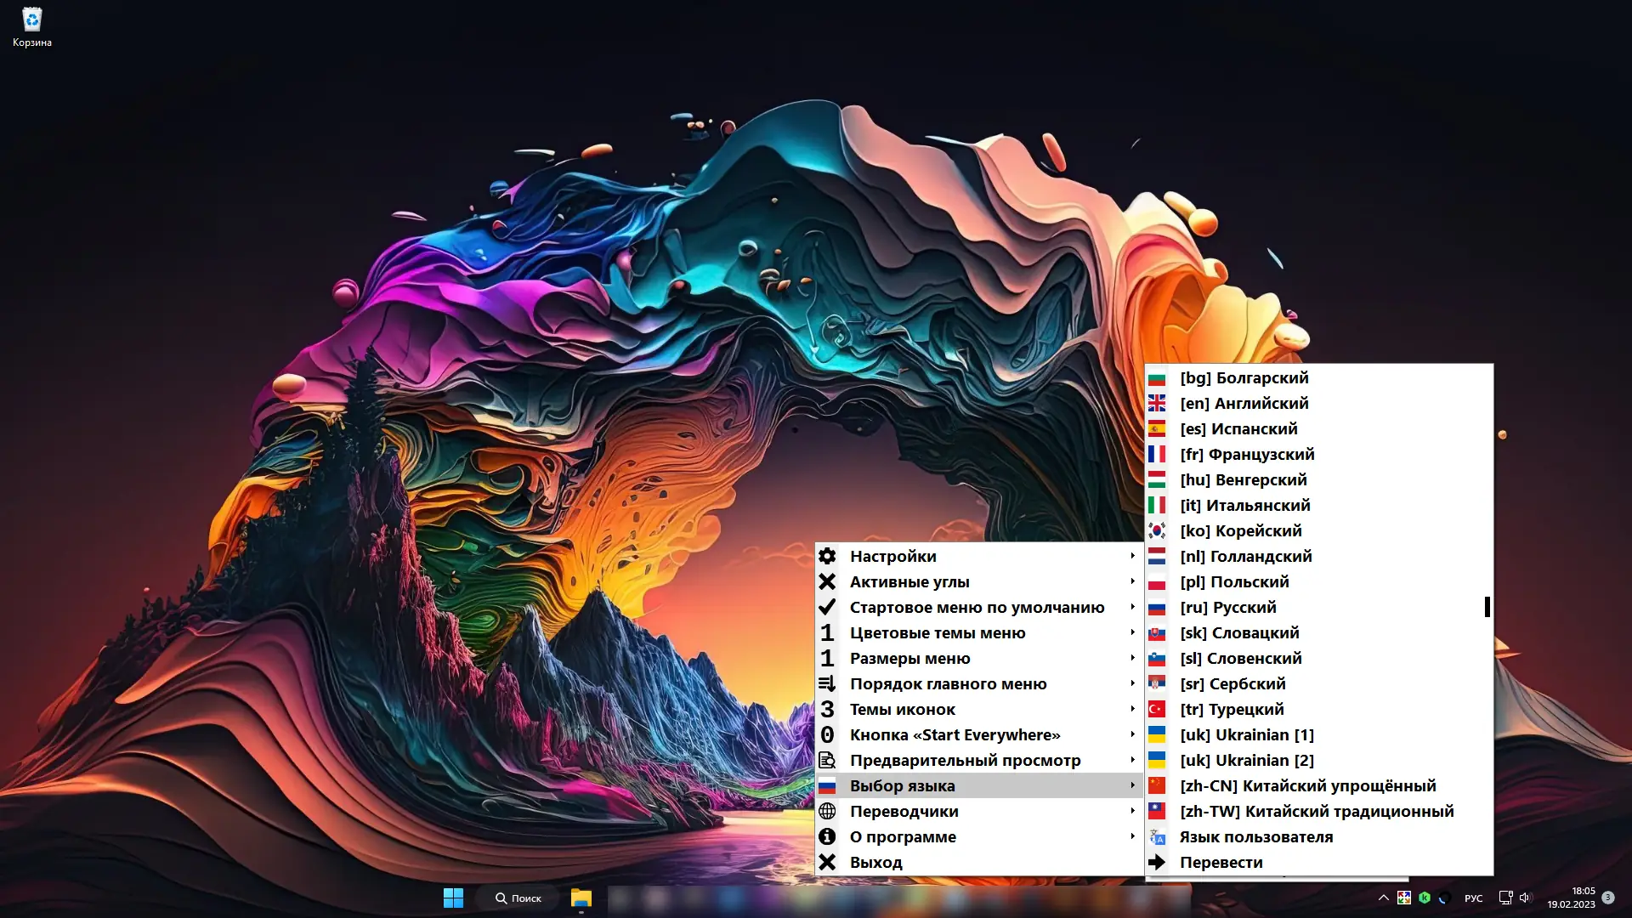Screen dimensions: 1632x918
Task: Select [en] Английский language option
Action: pyautogui.click(x=1244, y=403)
